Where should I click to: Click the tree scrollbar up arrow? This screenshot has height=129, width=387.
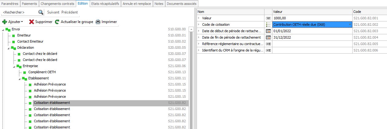click(x=191, y=30)
